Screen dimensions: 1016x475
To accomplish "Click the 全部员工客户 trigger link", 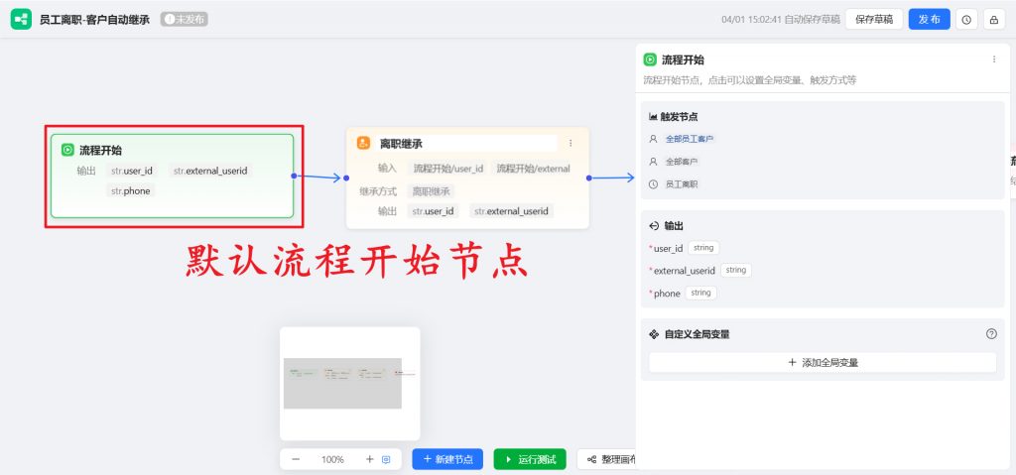I will [691, 139].
